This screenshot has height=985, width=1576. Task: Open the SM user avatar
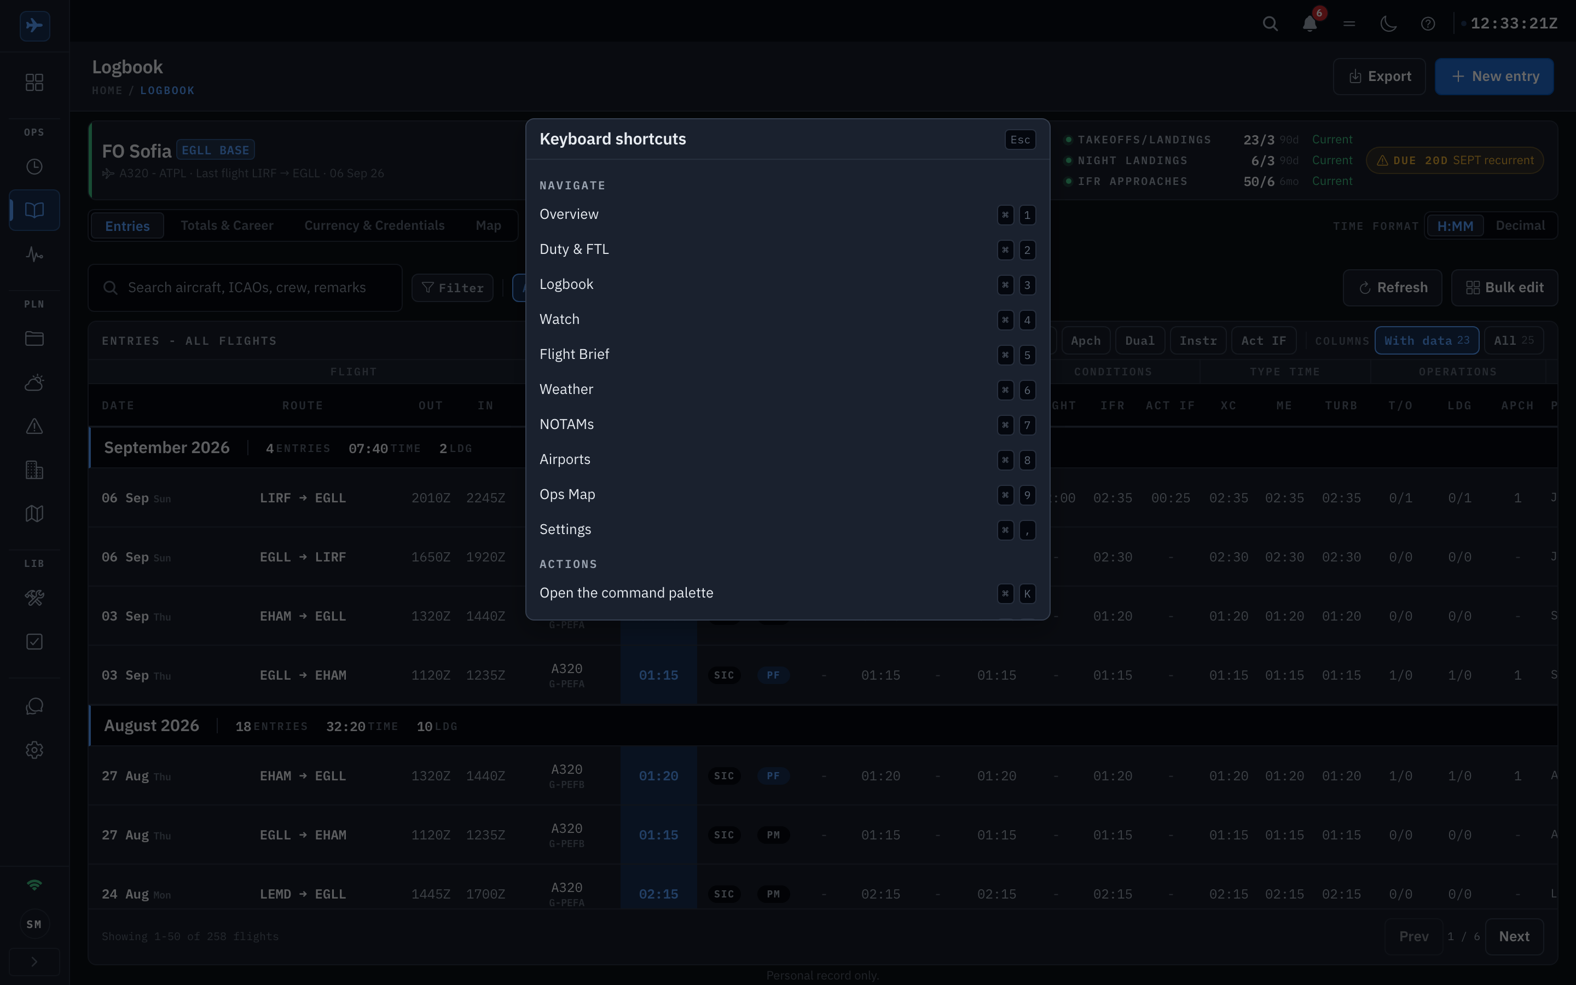pos(34,924)
